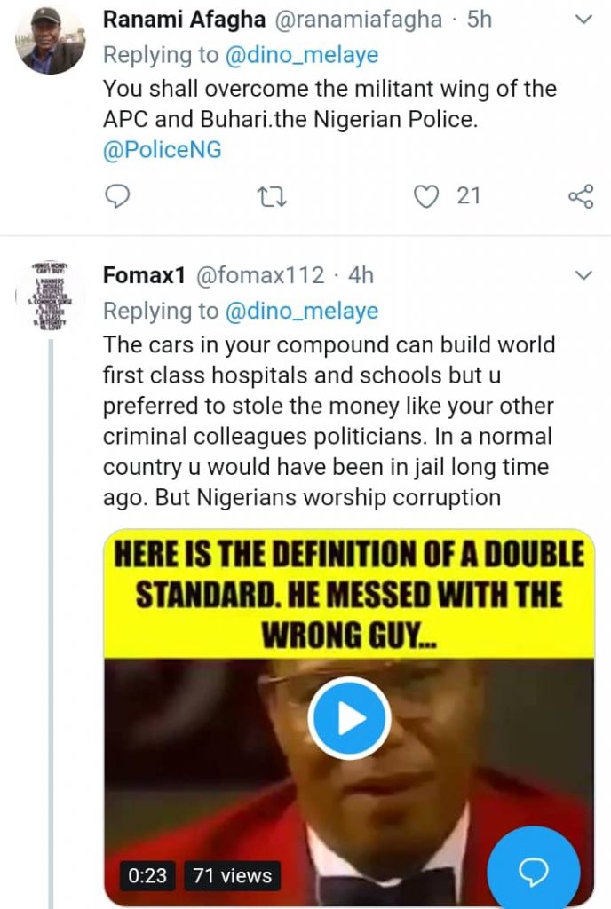Open @dino_melaye link in Fomax1's reply
Screen dimensions: 611x909
click(302, 312)
